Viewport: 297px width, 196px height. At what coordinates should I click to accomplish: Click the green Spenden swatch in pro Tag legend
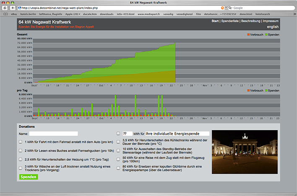(x=266, y=90)
